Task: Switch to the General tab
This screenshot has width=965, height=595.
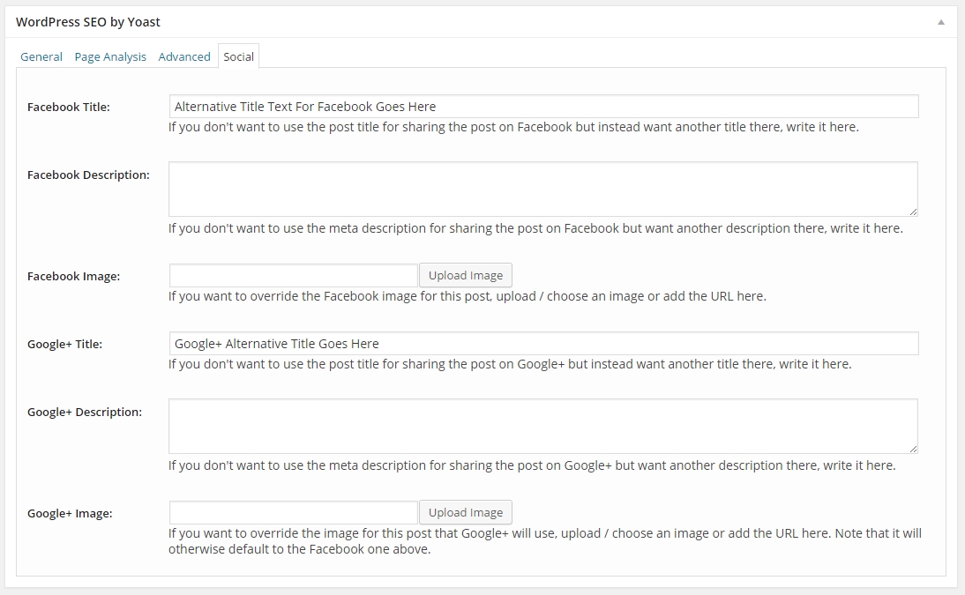Action: point(41,56)
